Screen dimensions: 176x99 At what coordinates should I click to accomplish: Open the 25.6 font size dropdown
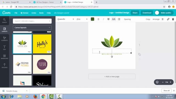tap(82, 19)
